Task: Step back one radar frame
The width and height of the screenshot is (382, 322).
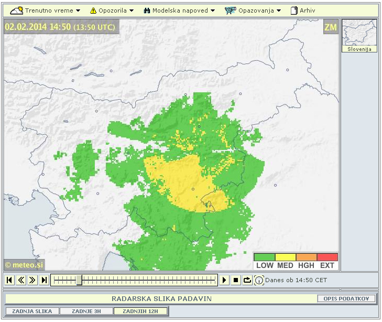Action: coord(21,280)
